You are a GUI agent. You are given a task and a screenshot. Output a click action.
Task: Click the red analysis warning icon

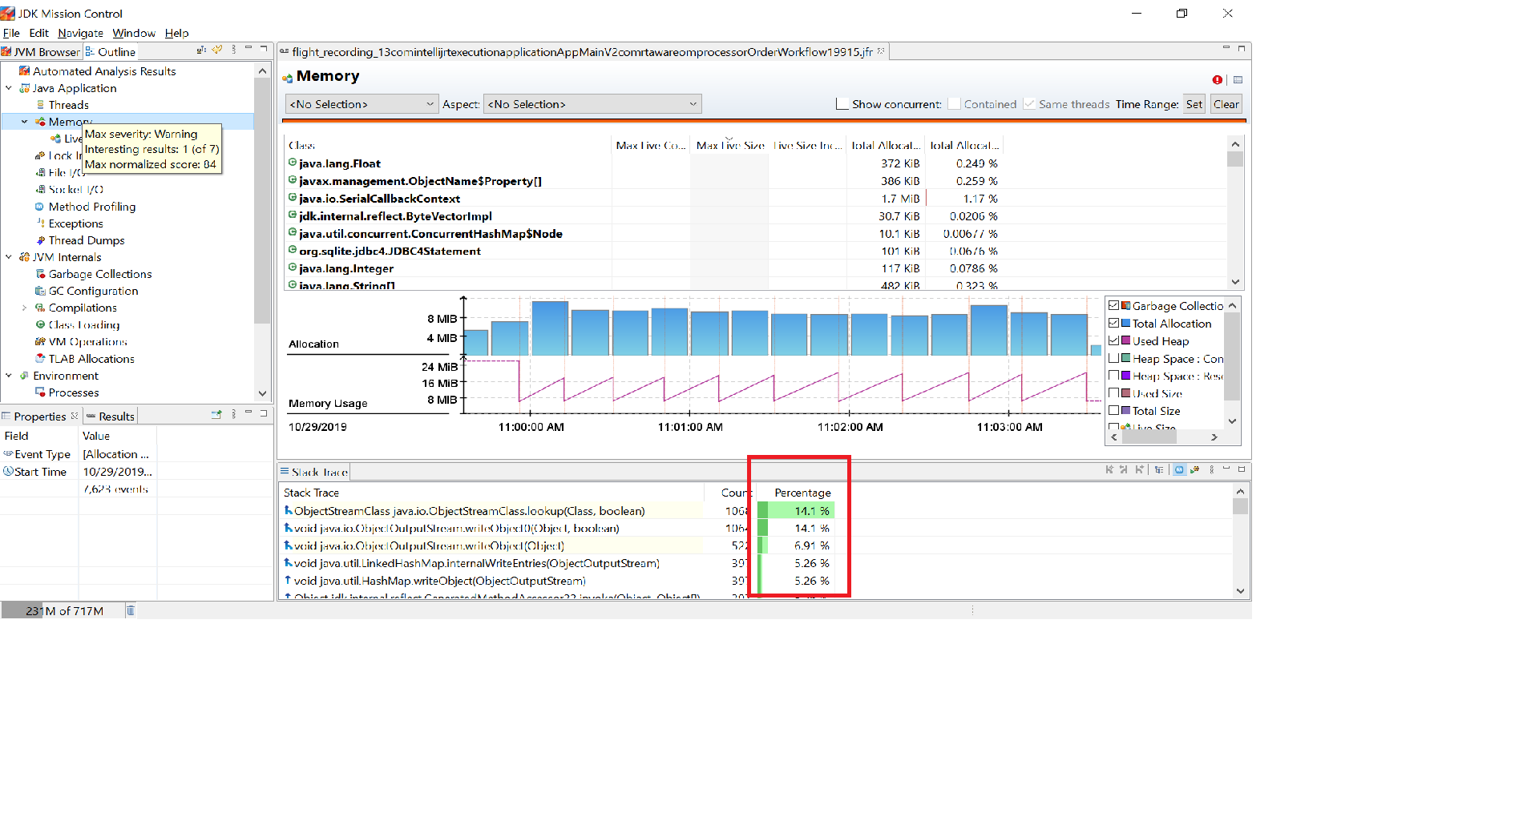(x=1217, y=80)
